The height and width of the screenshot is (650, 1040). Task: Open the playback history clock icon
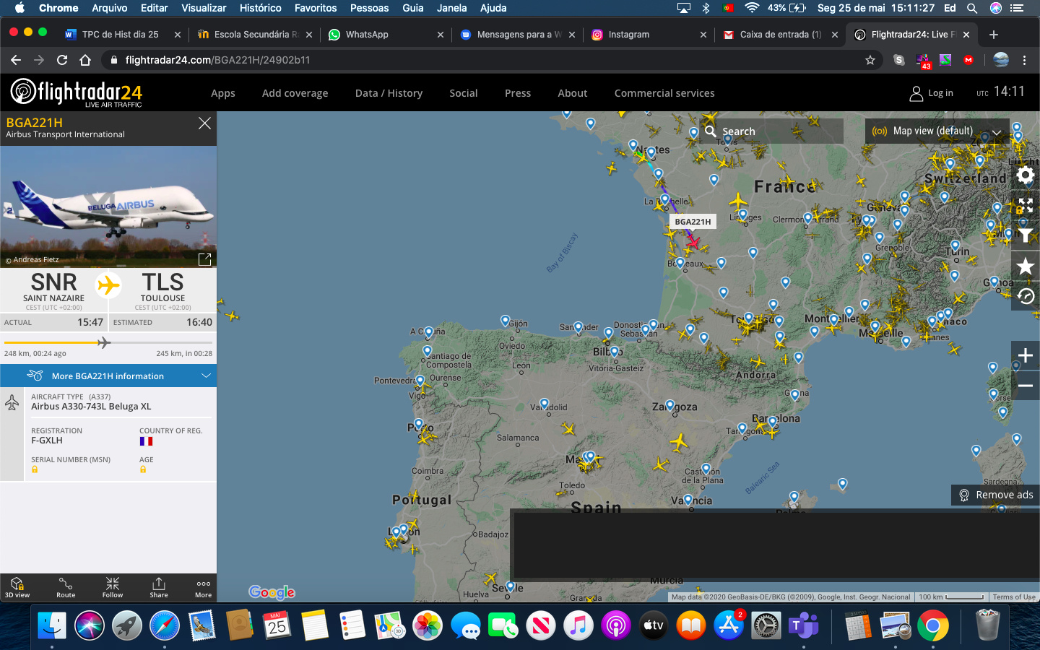1025,296
